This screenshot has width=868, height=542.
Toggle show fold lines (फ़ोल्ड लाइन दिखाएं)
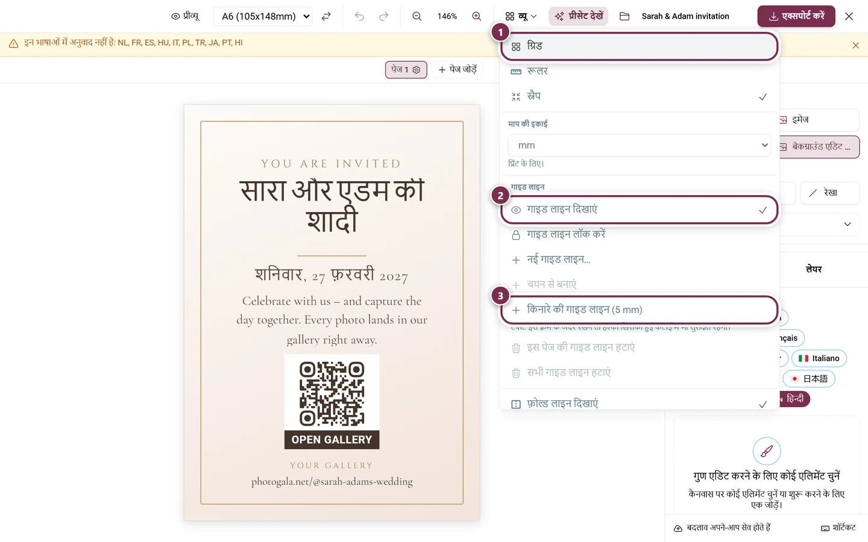click(x=639, y=403)
